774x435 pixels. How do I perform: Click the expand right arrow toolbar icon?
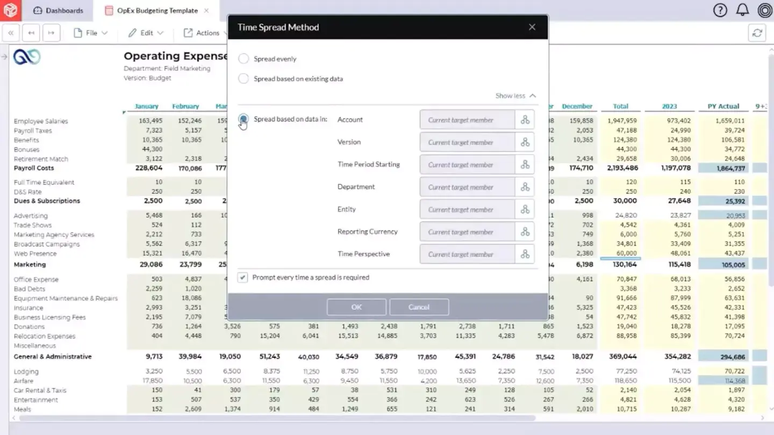coord(51,33)
